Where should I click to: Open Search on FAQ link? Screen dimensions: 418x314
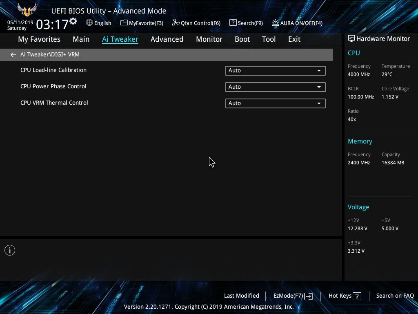pyautogui.click(x=395, y=296)
